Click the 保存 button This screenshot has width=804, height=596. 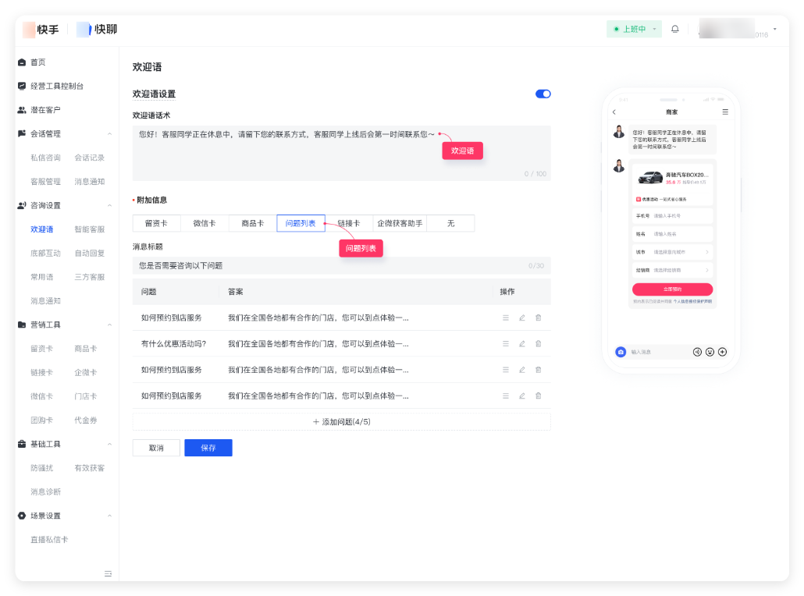tap(208, 448)
